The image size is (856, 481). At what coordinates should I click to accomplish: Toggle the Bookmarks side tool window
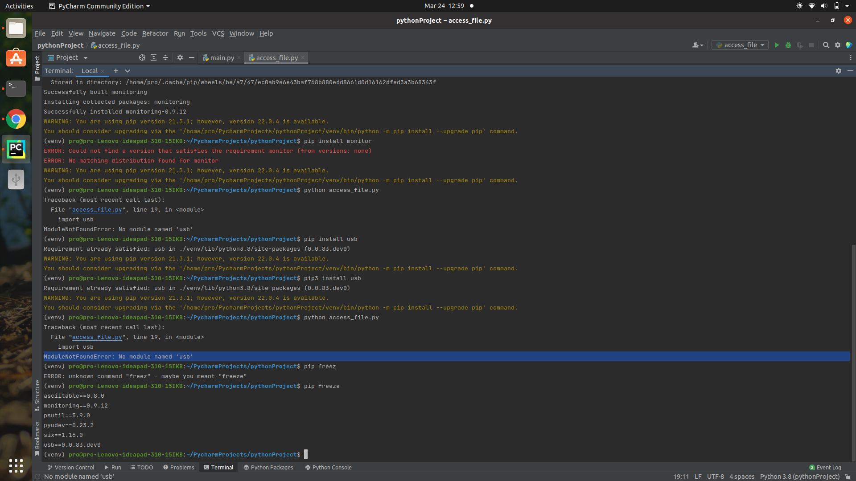pyautogui.click(x=37, y=439)
